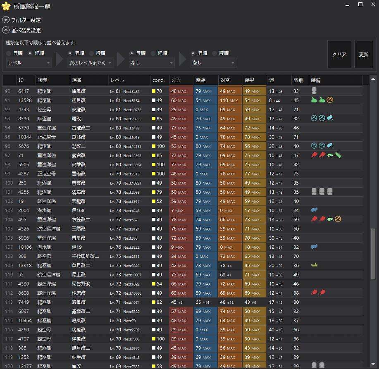Click the 更新 button
This screenshot has width=379, height=369.
point(364,55)
